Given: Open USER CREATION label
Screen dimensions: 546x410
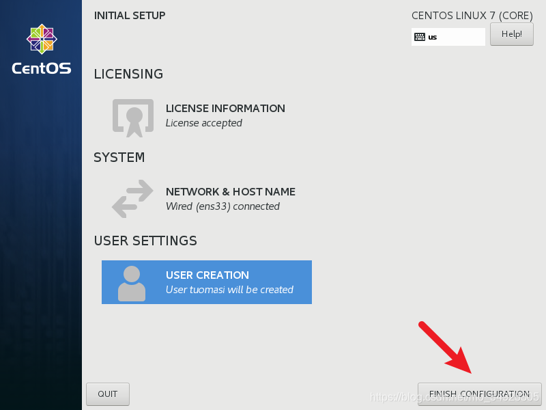Looking at the screenshot, I should click(207, 275).
